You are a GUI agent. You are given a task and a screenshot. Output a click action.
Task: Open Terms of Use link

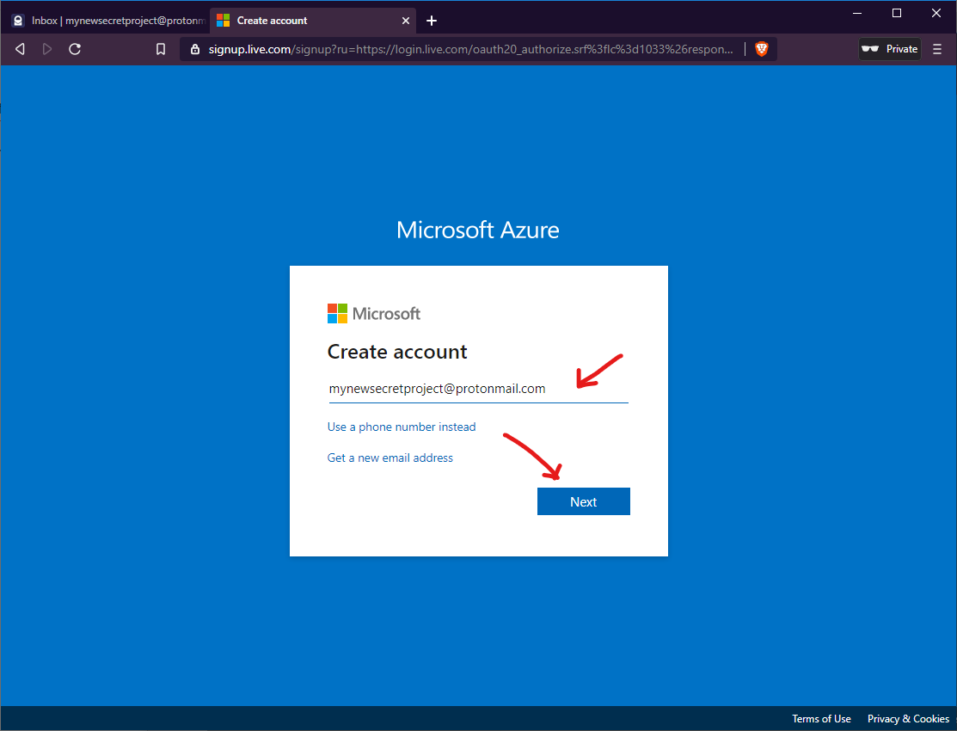(821, 719)
